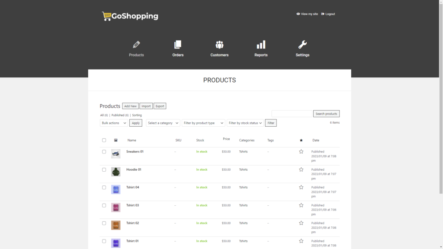
Task: Open Settings via the wrench icon
Action: [302, 44]
